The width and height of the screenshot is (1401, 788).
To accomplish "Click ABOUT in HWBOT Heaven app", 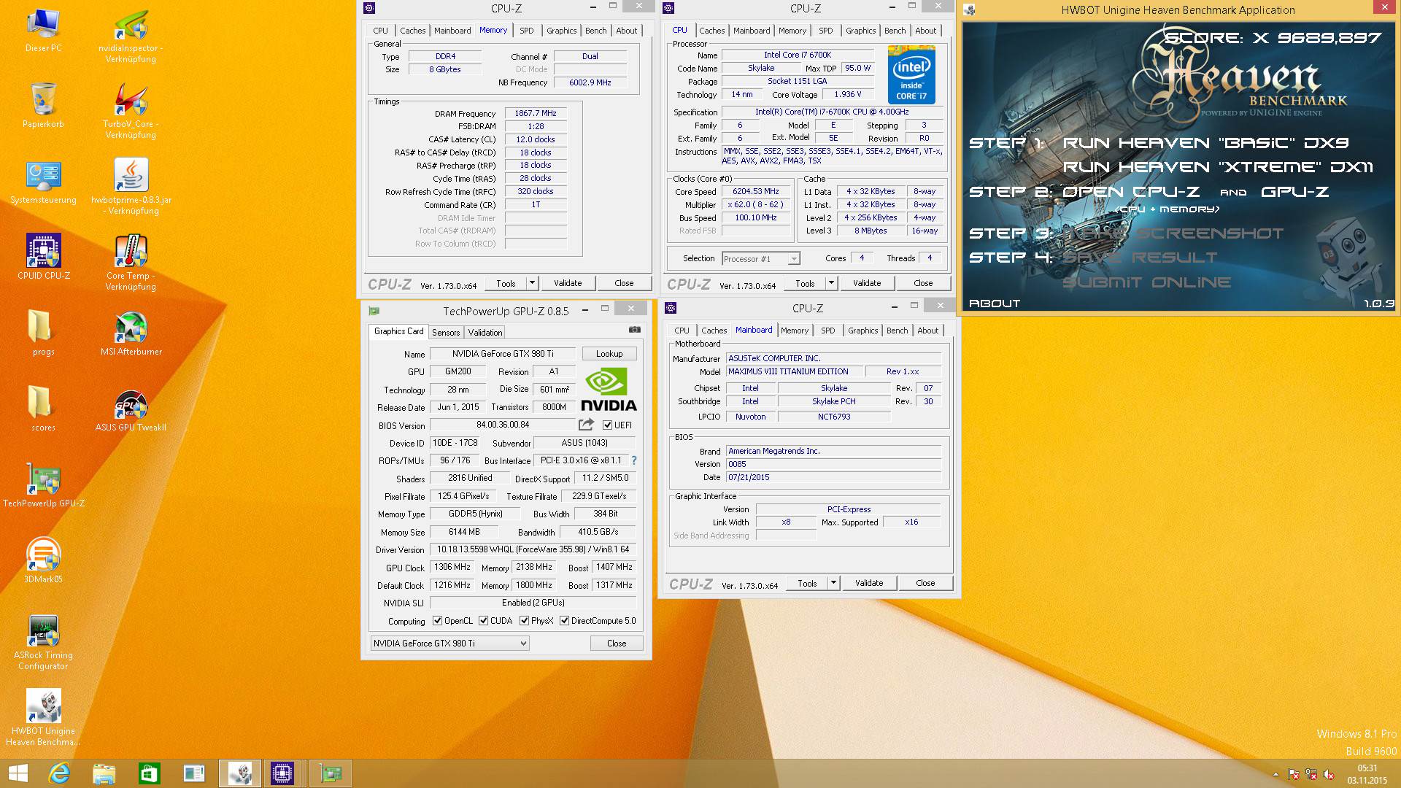I will [994, 304].
